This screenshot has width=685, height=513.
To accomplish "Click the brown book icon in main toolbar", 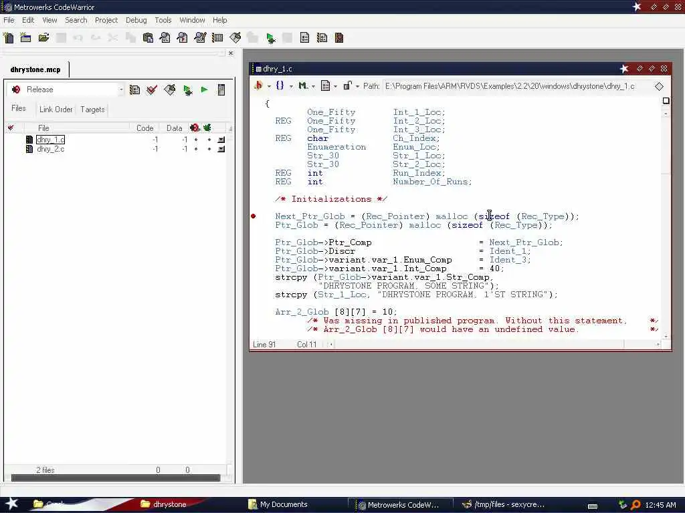I will (x=339, y=38).
